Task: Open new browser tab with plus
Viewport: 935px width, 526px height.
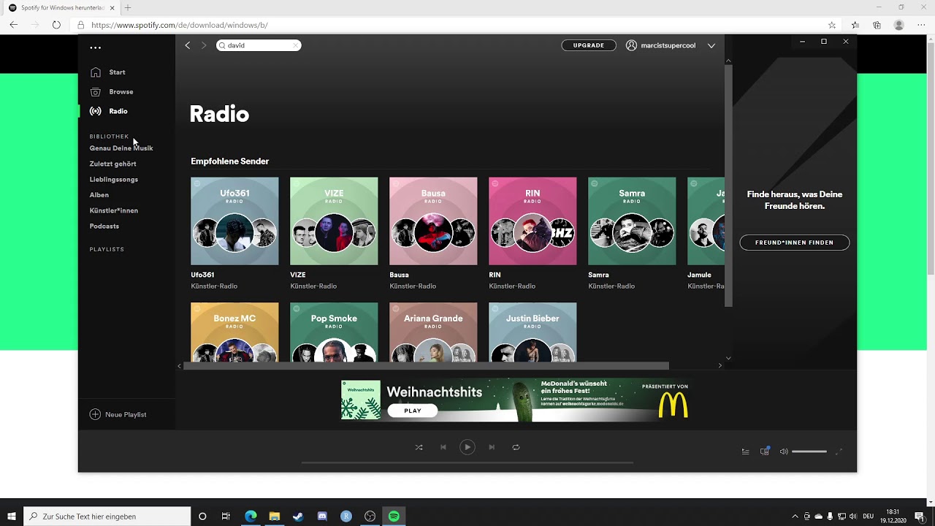Action: [128, 7]
